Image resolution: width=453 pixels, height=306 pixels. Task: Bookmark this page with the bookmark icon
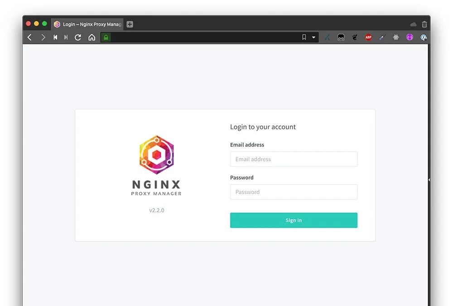coord(304,37)
